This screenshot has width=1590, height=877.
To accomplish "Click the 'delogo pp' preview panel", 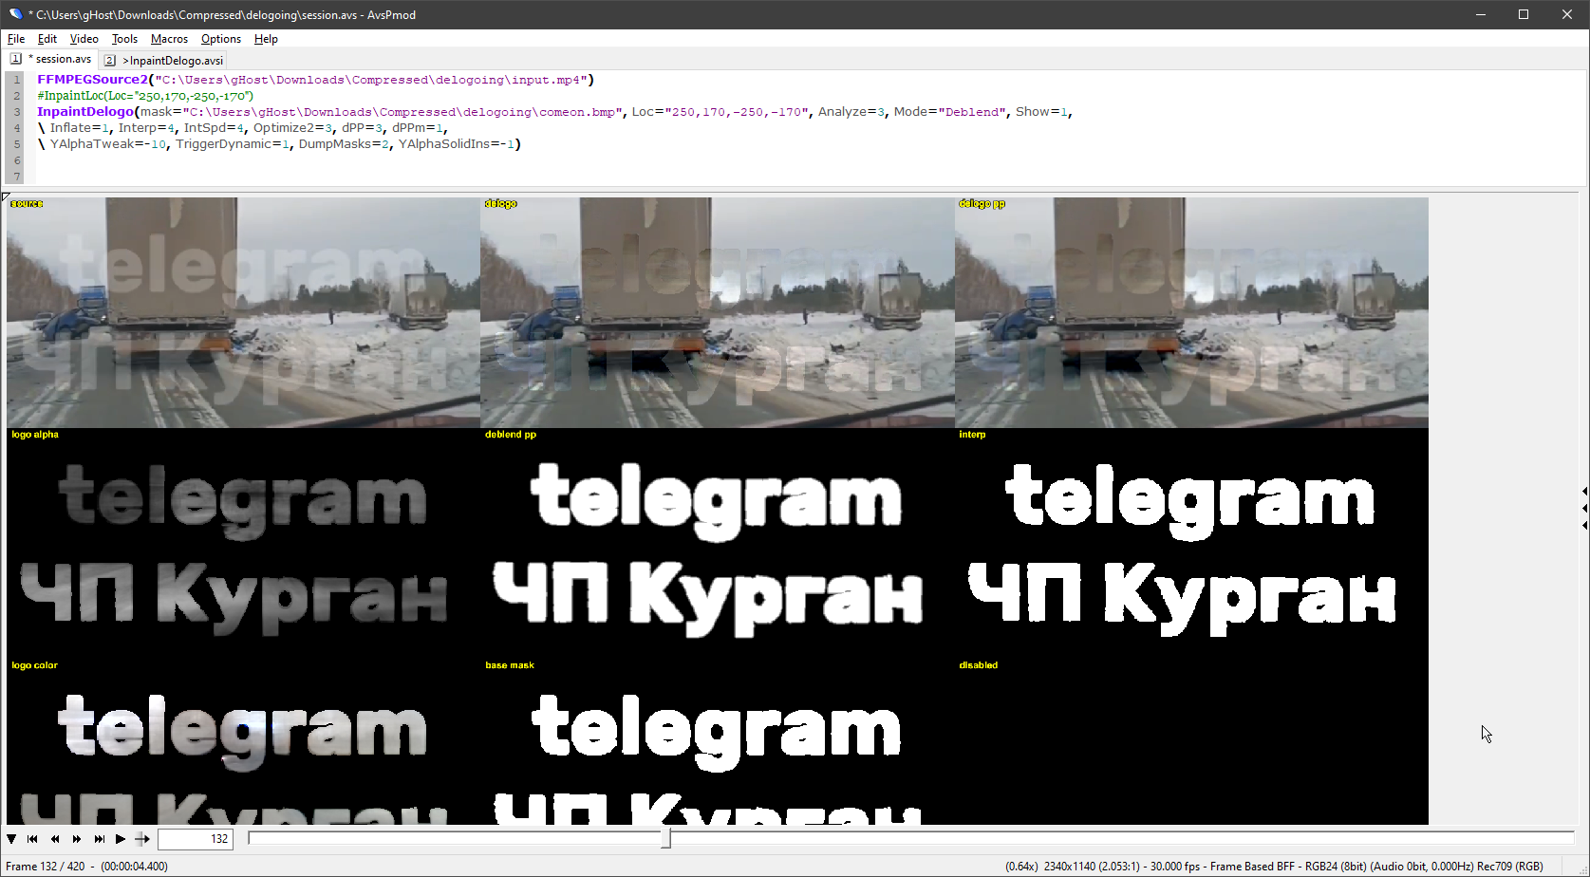I will 1191,312.
